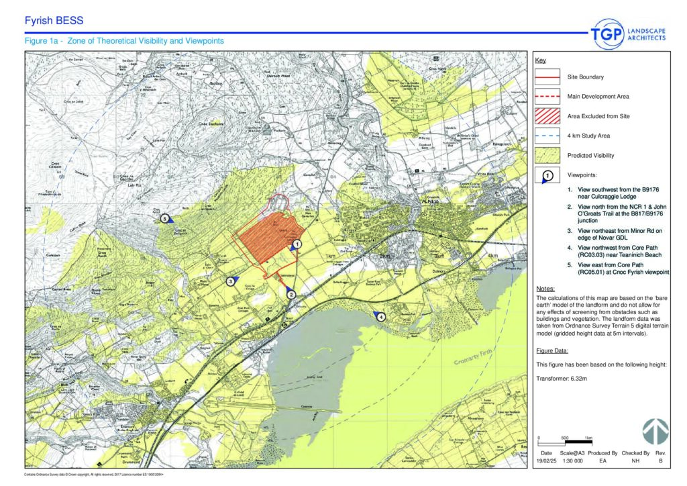Click the TGP Landscape Architects logo
This screenshot has width=687, height=486.
[x=627, y=35]
